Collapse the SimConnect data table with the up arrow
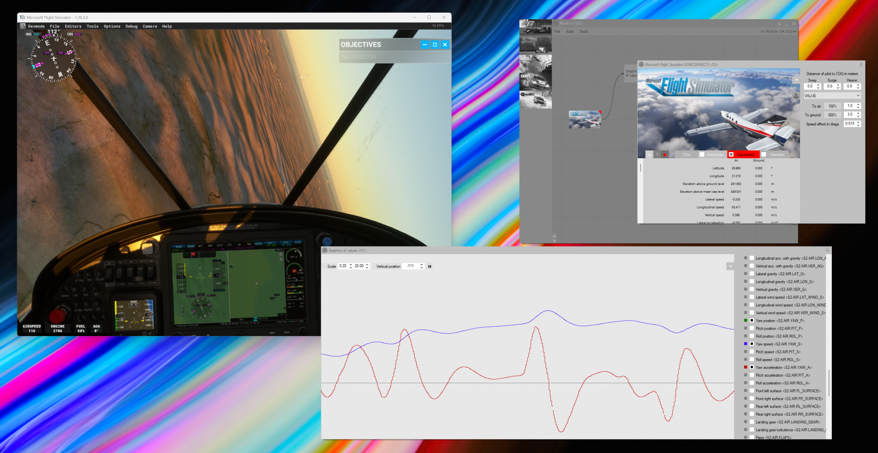Viewport: 878px width, 453px height. (649, 155)
